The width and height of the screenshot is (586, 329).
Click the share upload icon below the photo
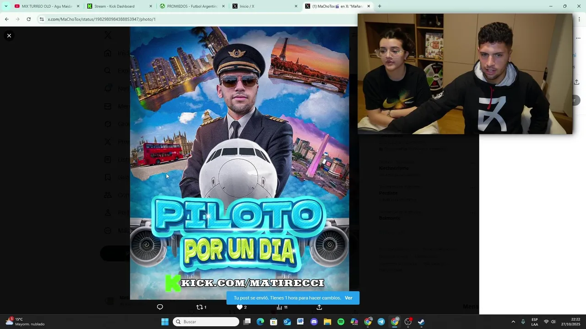tap(319, 307)
